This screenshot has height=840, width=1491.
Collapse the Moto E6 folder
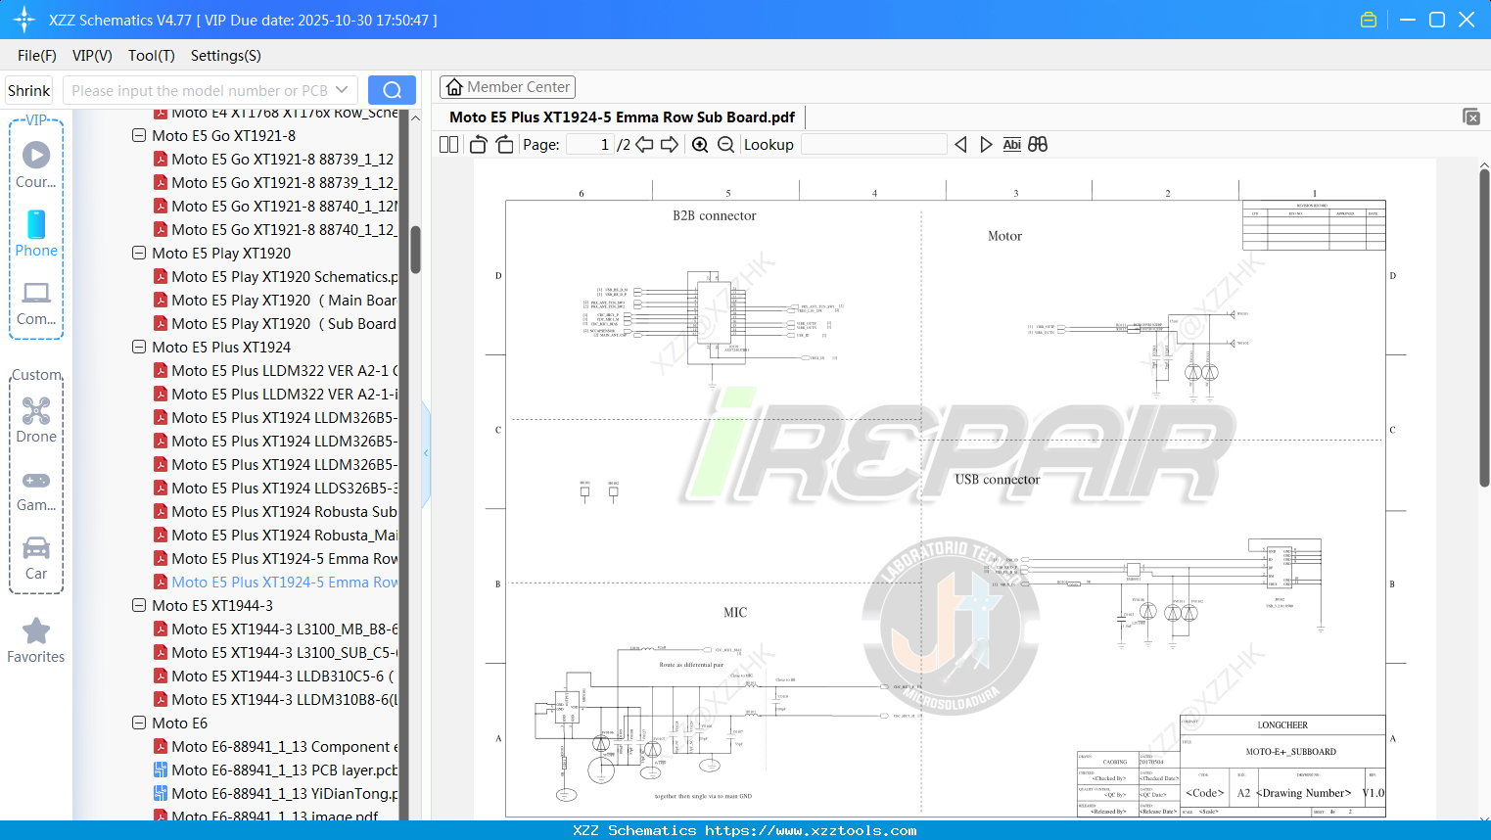(x=139, y=723)
